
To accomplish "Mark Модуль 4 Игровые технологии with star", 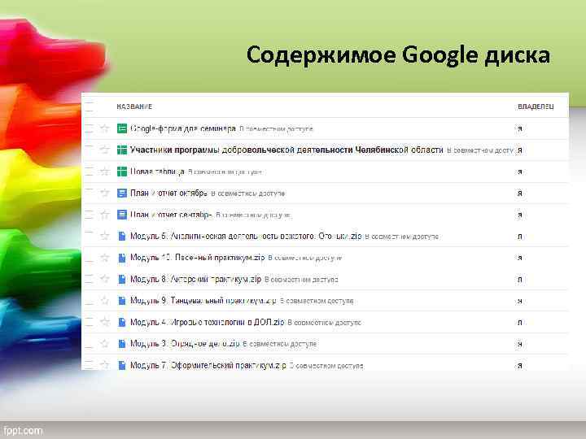I will (x=105, y=322).
